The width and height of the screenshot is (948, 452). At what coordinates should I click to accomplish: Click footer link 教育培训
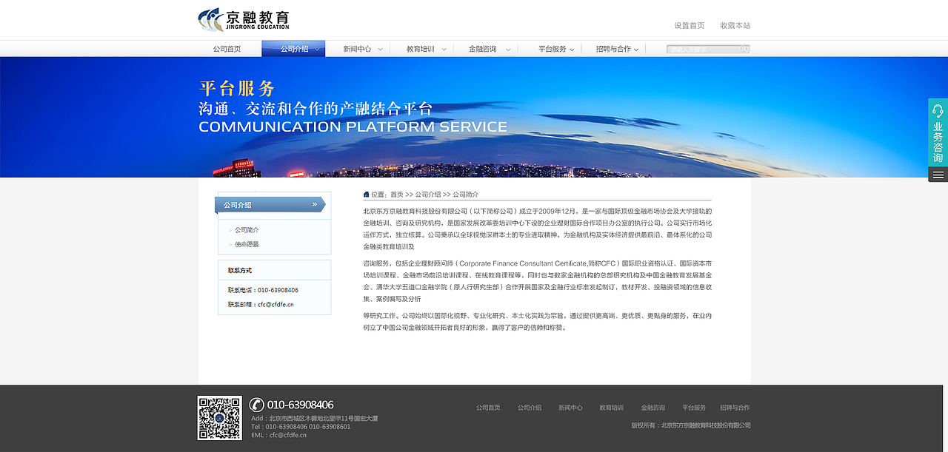click(612, 408)
